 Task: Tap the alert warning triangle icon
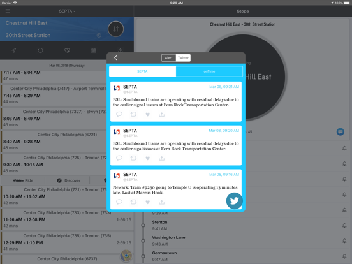[121, 50]
